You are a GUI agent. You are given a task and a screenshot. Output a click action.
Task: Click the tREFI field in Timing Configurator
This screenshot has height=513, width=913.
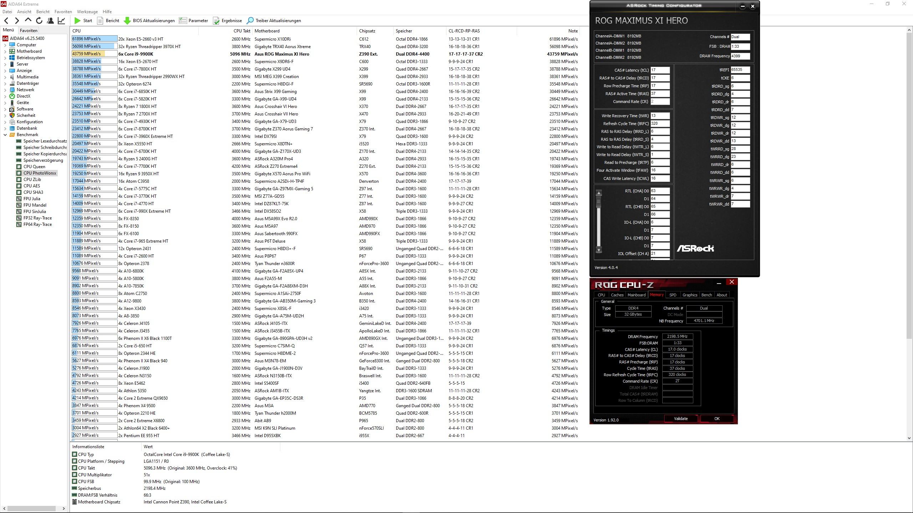point(740,70)
